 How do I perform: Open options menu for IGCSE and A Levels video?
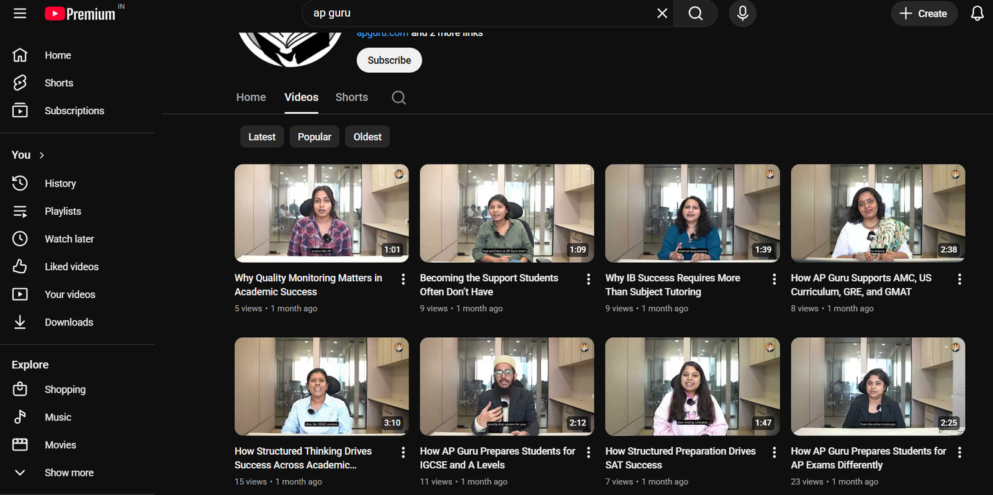pos(588,453)
